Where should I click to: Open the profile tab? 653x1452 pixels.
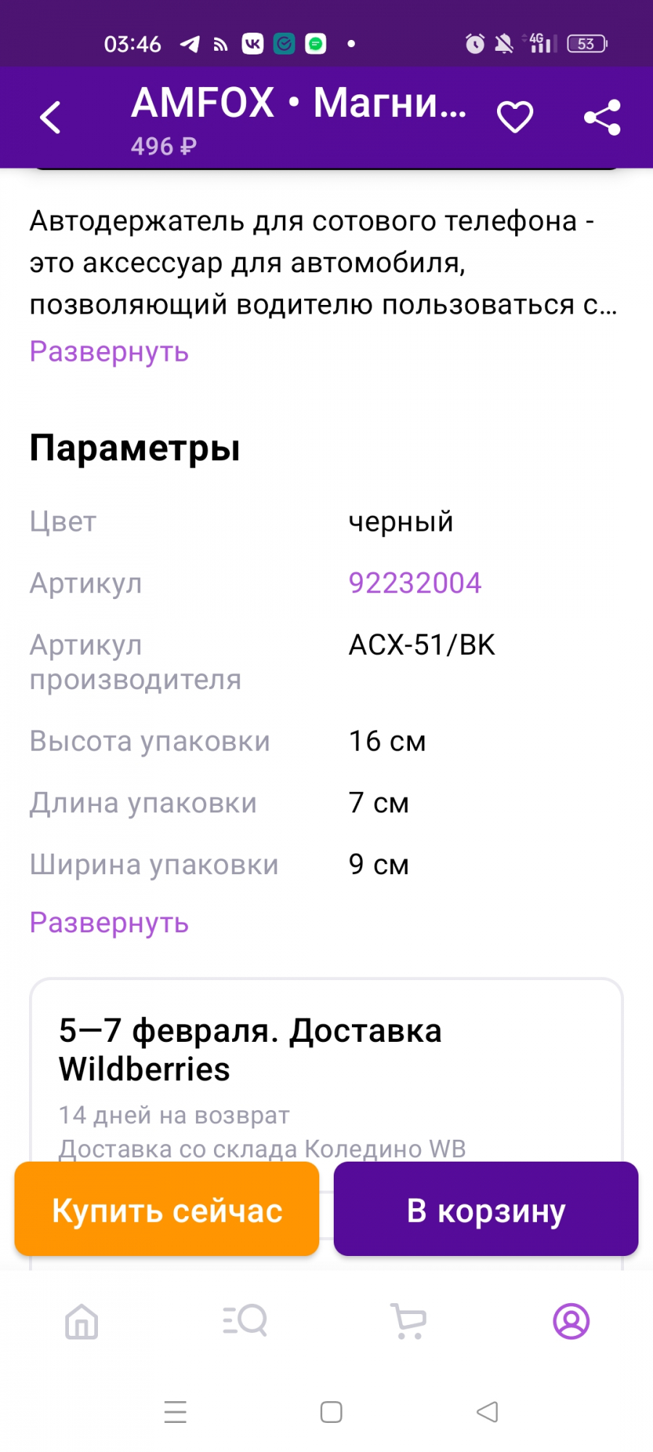(572, 1321)
